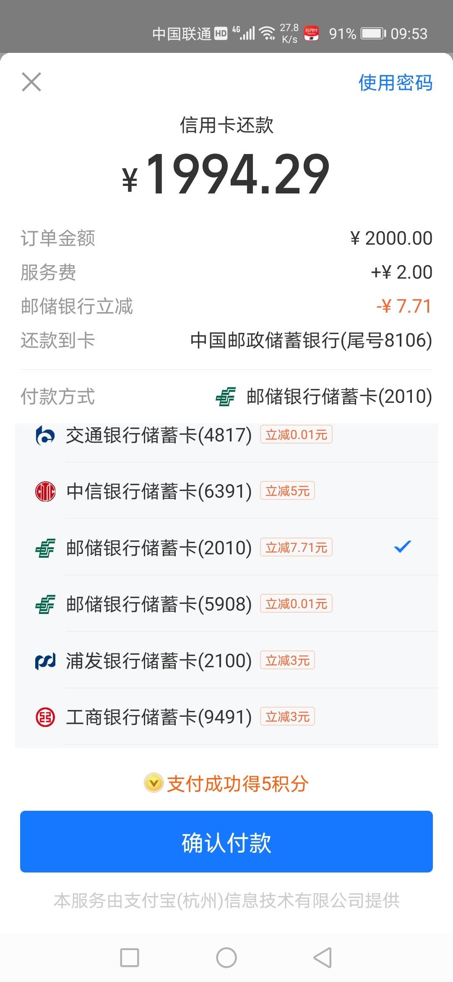This screenshot has width=453, height=982.
Task: Select 交通银行储蓄卡(4817) payment option
Action: [x=226, y=435]
